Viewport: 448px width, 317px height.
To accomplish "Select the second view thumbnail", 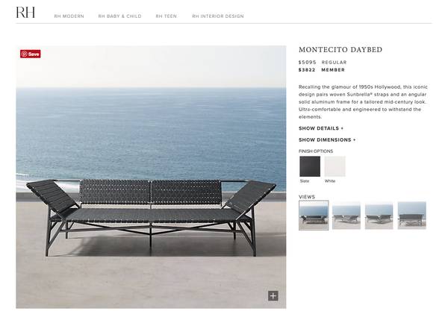I will (x=346, y=216).
